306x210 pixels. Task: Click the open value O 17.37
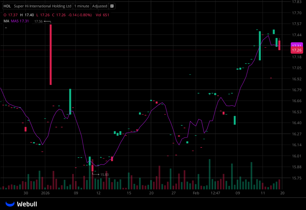point(10,15)
